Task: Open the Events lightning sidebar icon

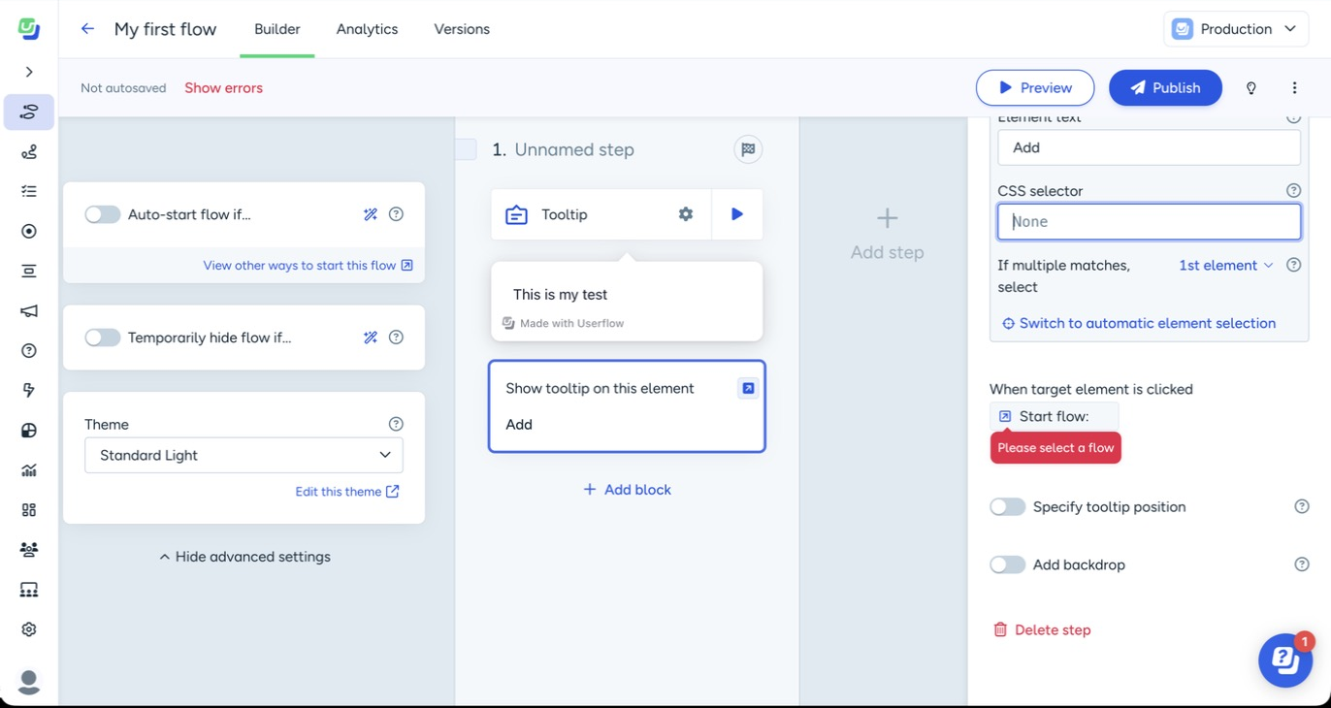Action: (29, 391)
